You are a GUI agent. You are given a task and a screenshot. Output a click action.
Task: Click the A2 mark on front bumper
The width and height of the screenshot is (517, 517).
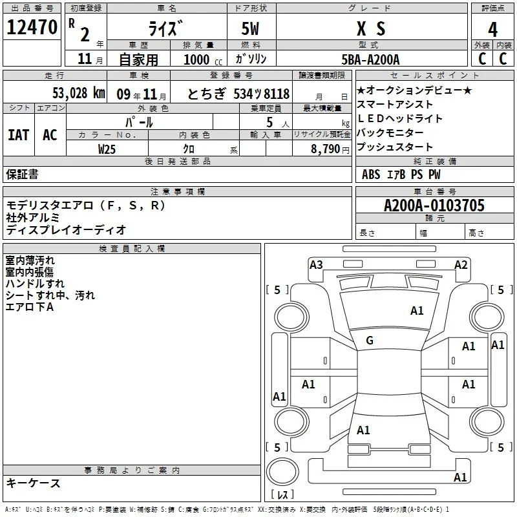pos(461,265)
